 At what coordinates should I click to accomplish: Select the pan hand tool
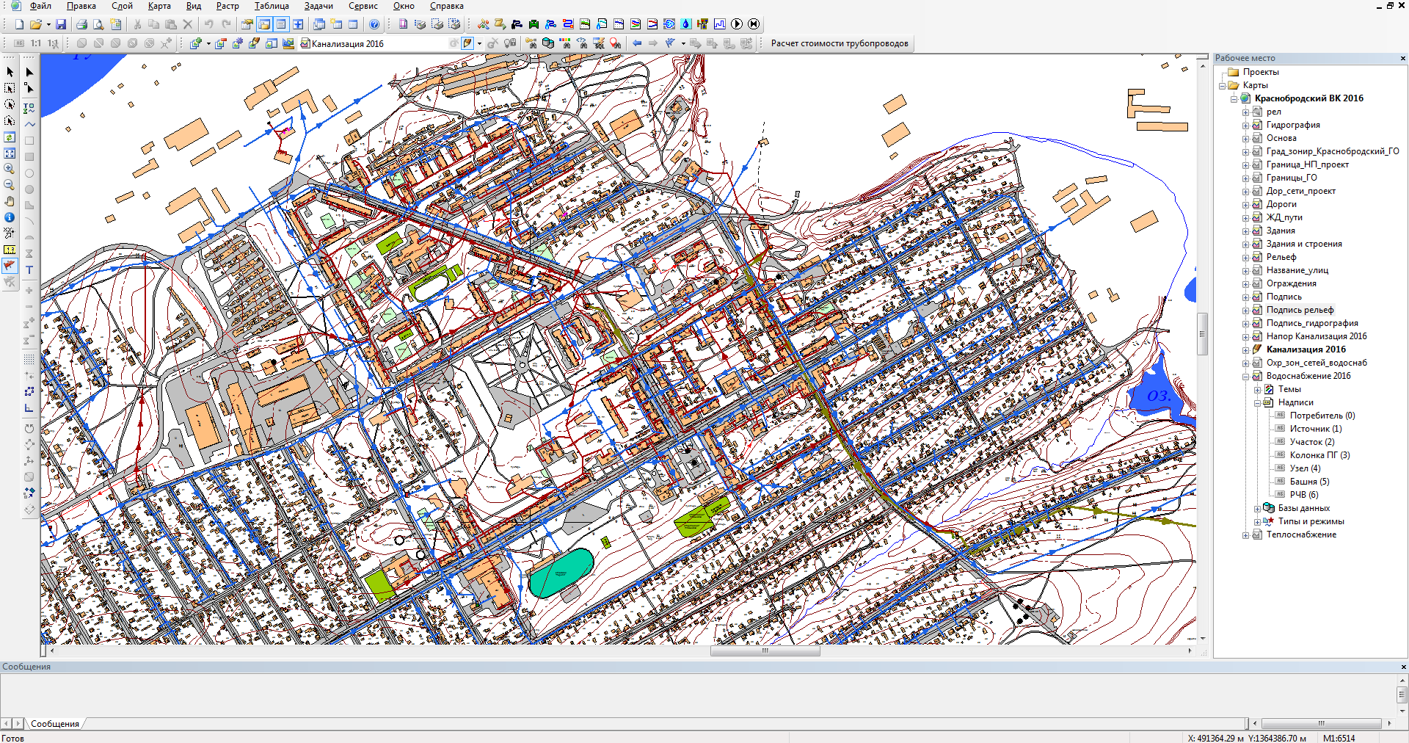pos(10,201)
